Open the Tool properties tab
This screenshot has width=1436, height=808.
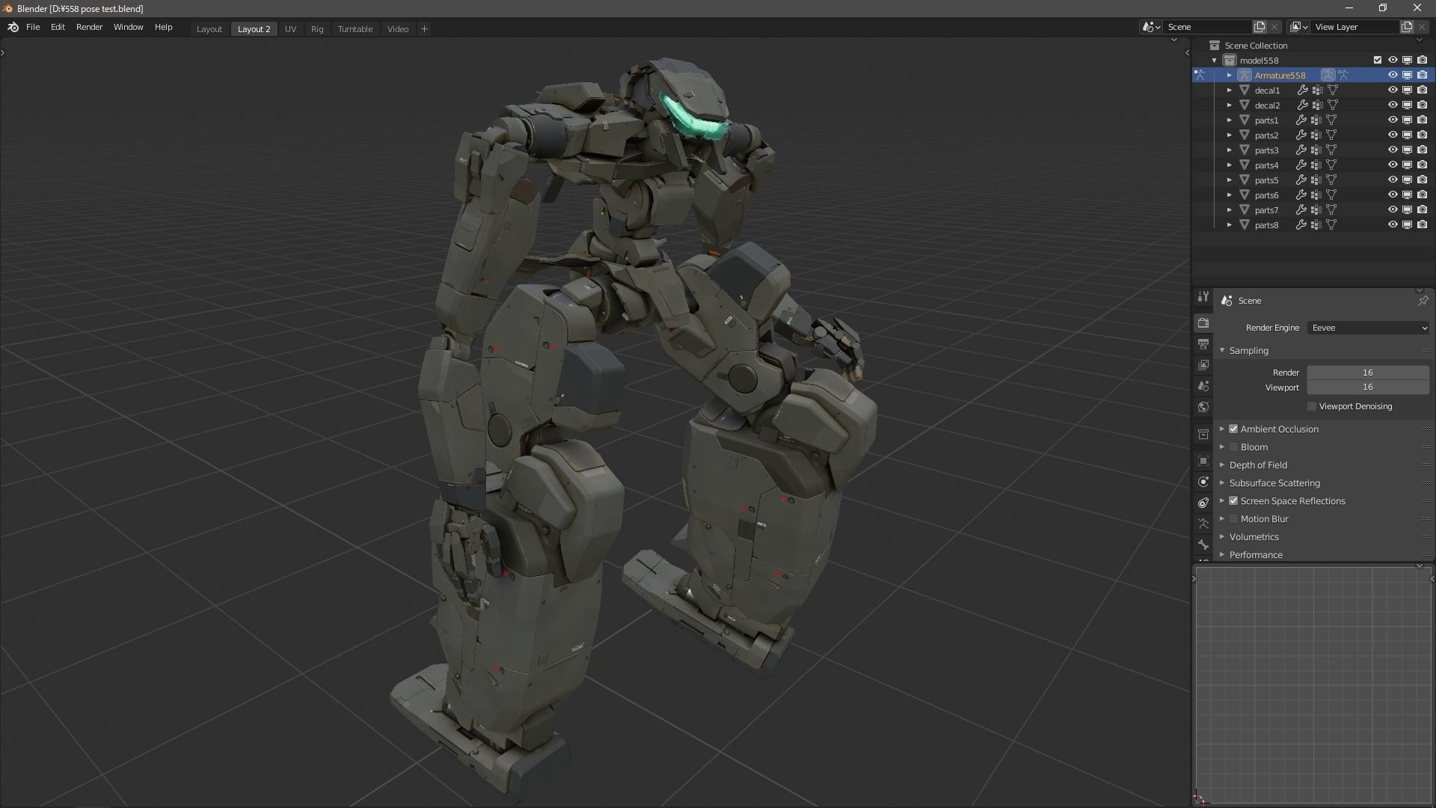[1203, 297]
